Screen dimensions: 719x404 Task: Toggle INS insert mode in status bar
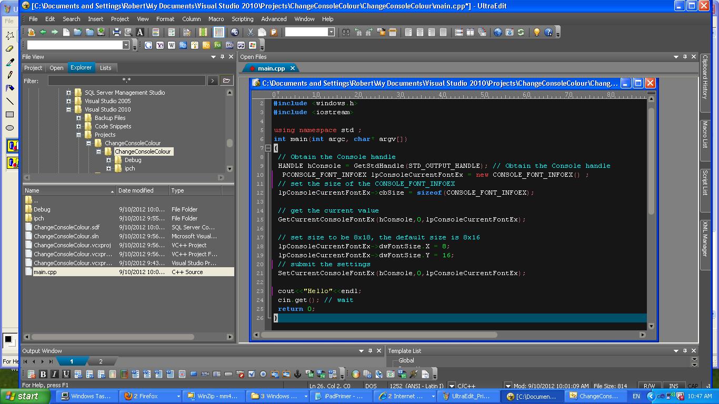tap(673, 386)
